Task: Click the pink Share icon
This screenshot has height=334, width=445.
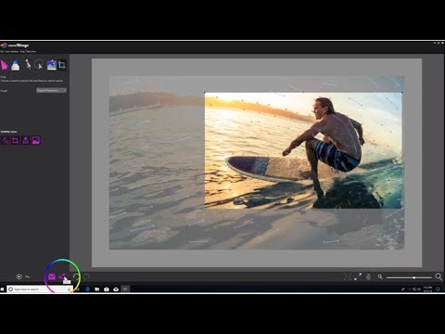Action: 62,276
